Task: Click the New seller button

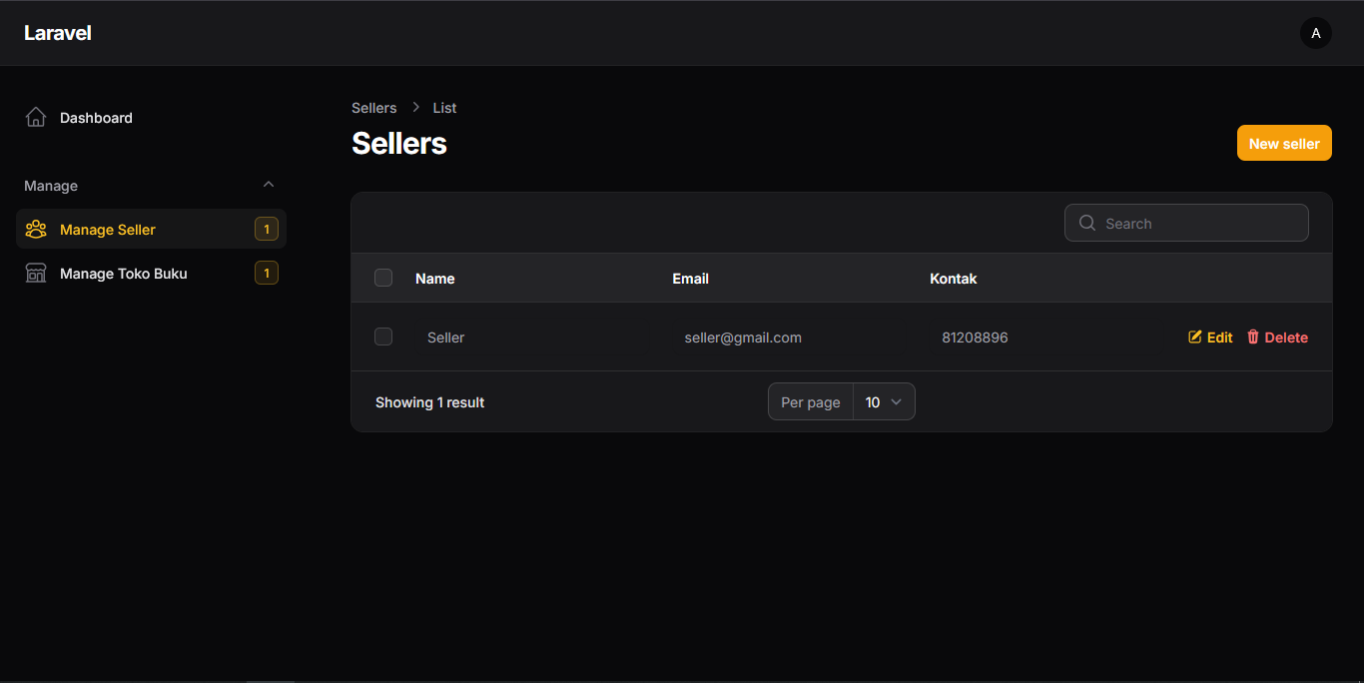Action: pos(1284,144)
